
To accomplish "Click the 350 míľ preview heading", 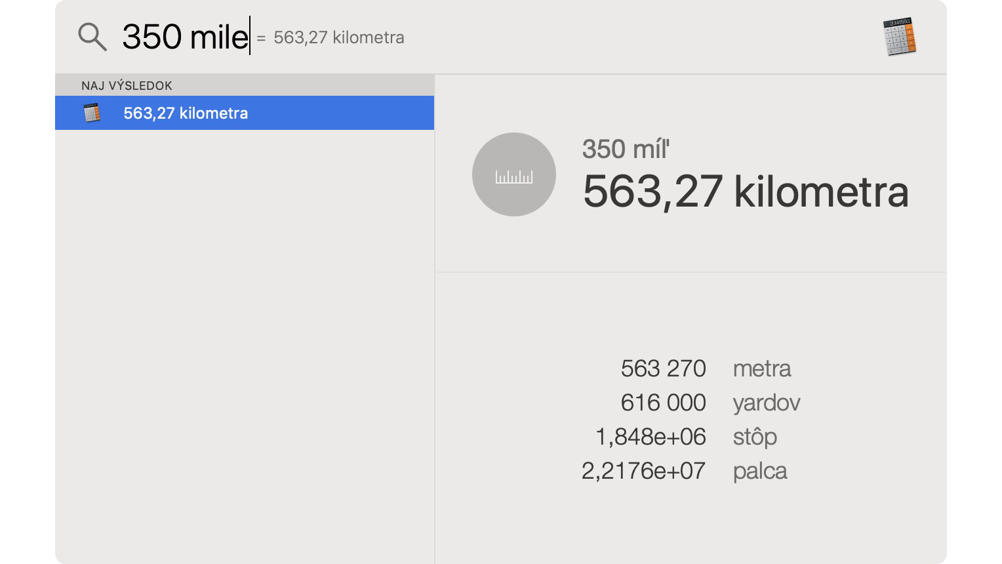I will pos(626,150).
